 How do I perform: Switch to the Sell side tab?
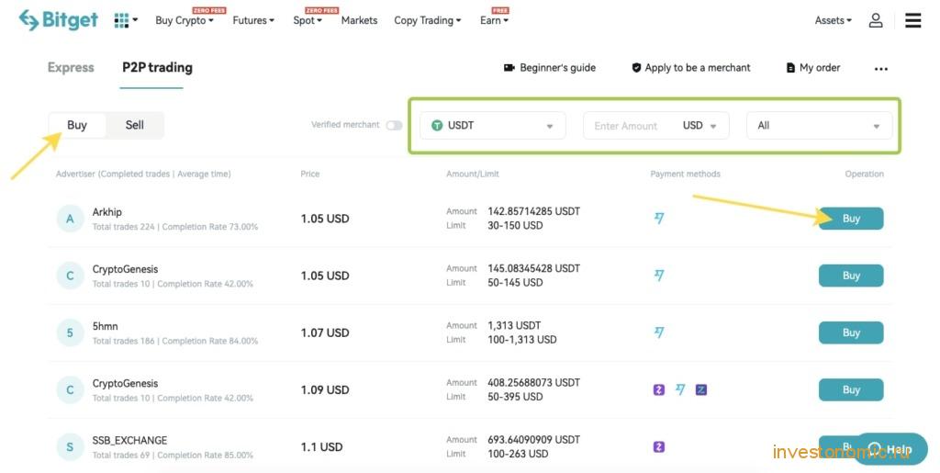134,125
